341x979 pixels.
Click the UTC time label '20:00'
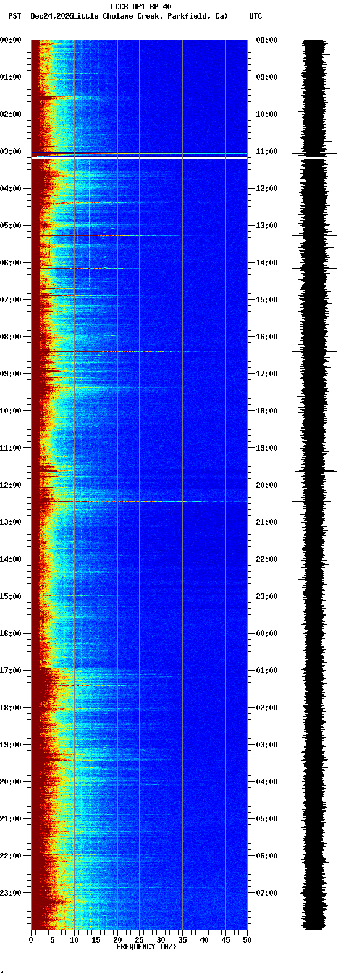coord(267,485)
